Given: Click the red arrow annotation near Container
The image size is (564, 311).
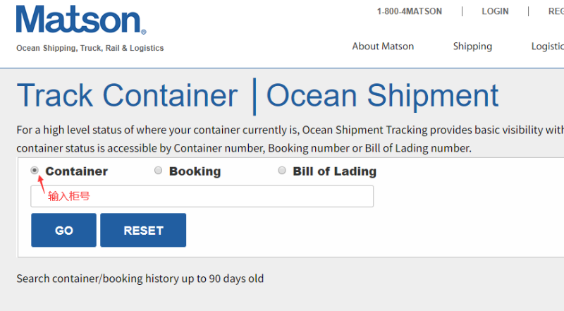Looking at the screenshot, I should coord(42,184).
